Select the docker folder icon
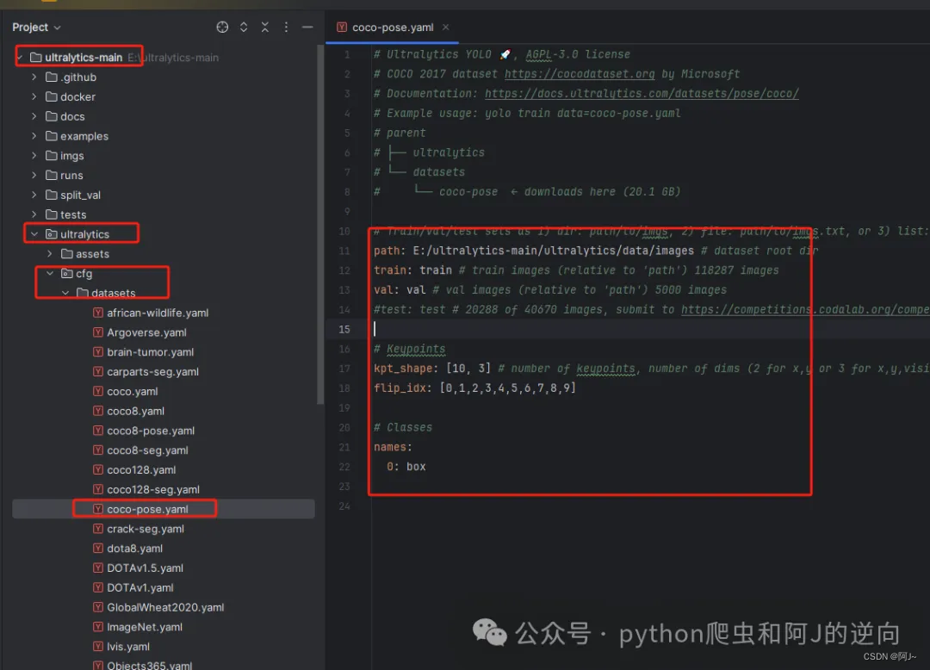 (x=52, y=96)
